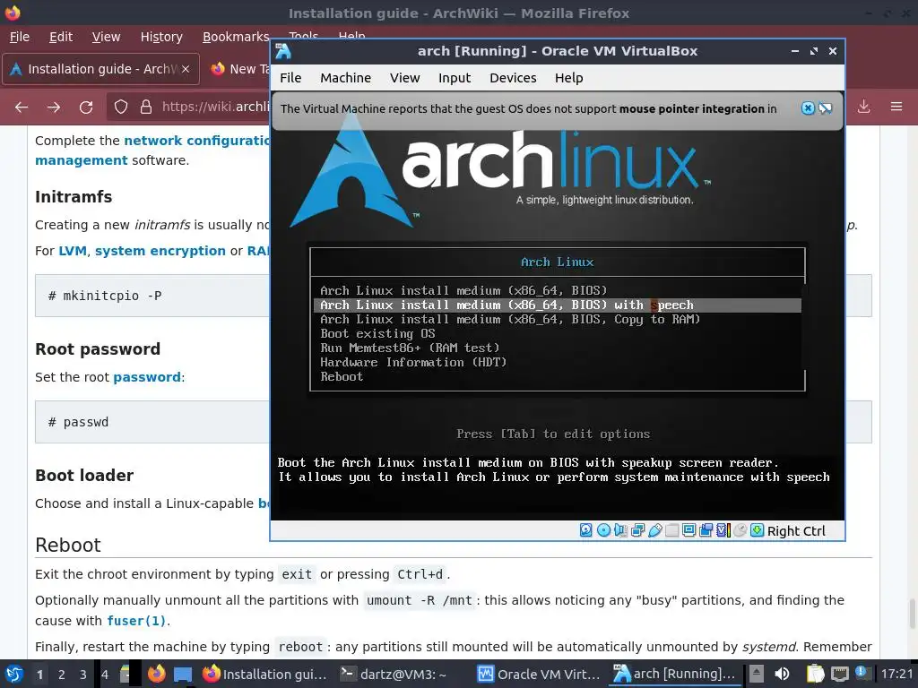Open VirtualBox File menu
The width and height of the screenshot is (918, 688).
pos(290,78)
